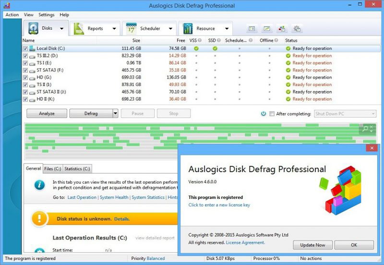Click the Scheduler calendar icon
384x265 pixels.
(131, 28)
